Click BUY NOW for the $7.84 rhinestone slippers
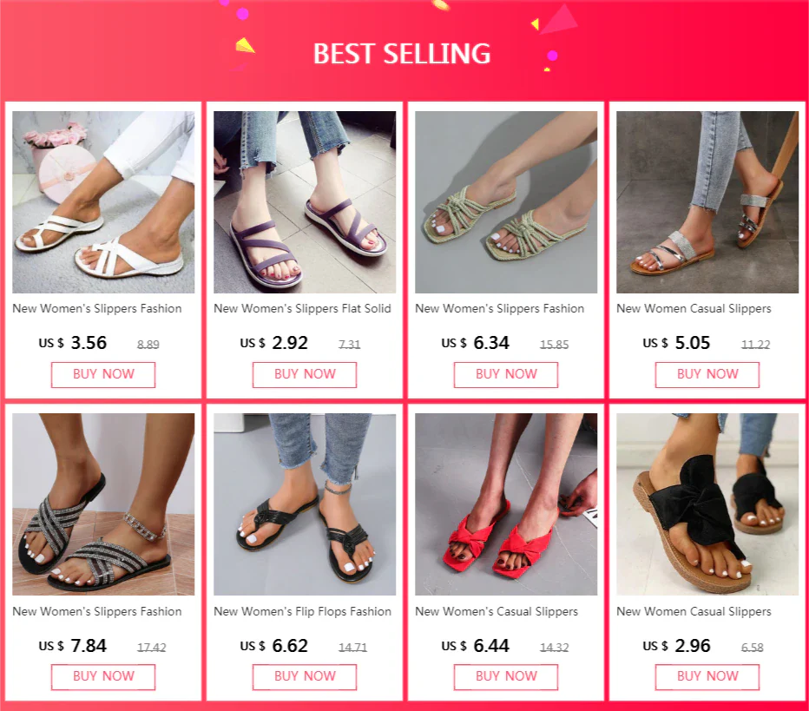The height and width of the screenshot is (711, 809). 103,677
